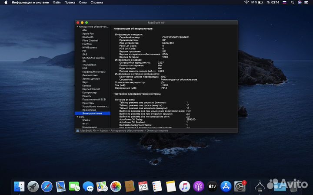Open the Apple logo menu
The width and height of the screenshot is (313, 195).
(6, 3)
